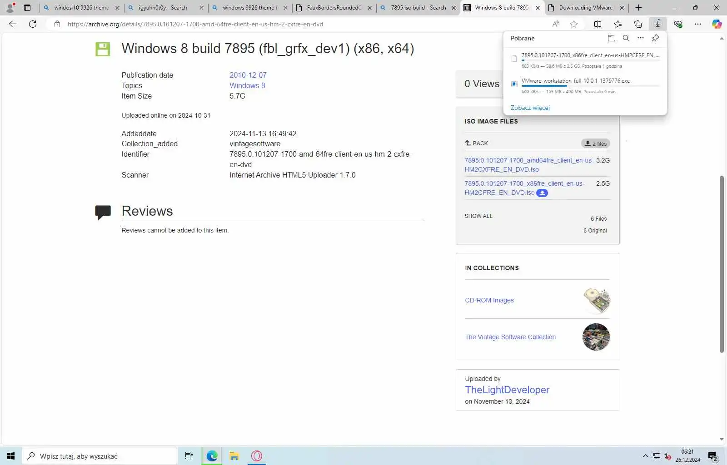Select the x86fre ISO download entry

(x=585, y=60)
